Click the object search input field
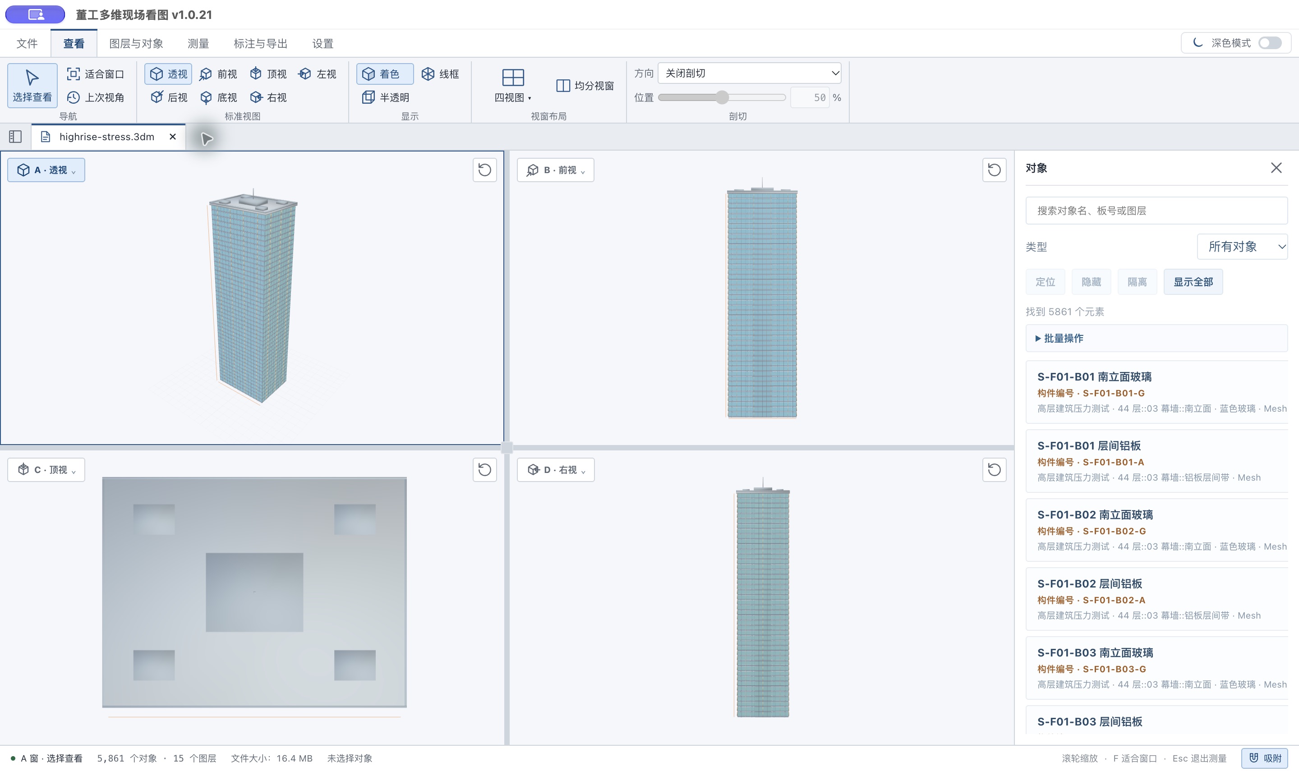The width and height of the screenshot is (1299, 771). [1156, 211]
